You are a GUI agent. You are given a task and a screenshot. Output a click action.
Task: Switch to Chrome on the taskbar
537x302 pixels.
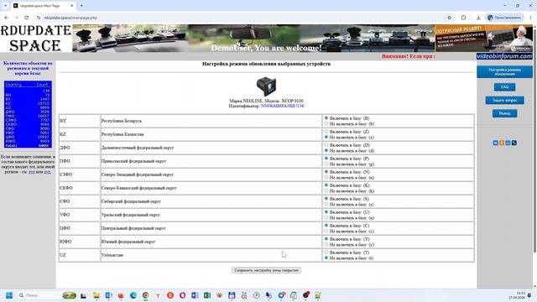coord(145,295)
